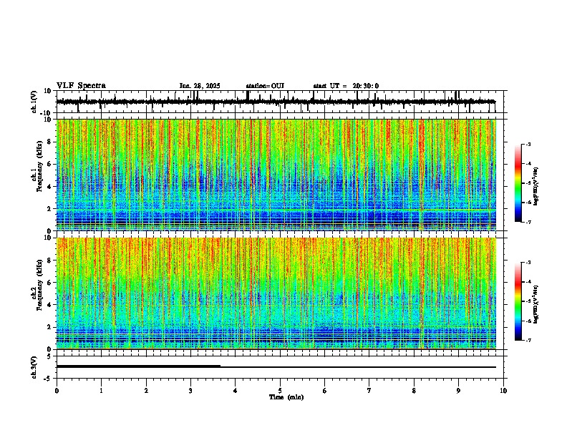Click the ch.2 spectrogram color scale bar
This screenshot has width=567, height=438.
(518, 301)
